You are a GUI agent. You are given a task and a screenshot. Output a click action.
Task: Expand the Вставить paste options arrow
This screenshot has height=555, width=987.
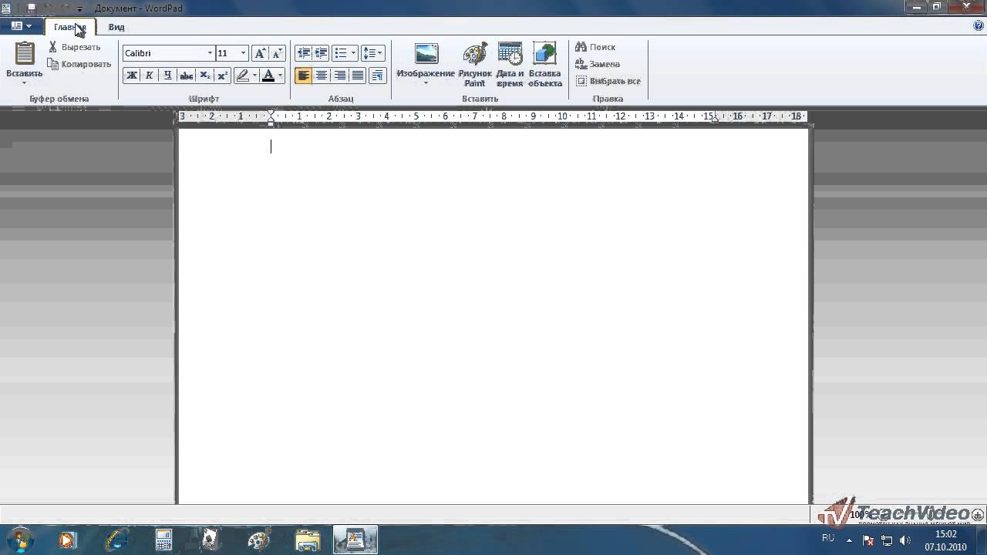click(x=25, y=82)
